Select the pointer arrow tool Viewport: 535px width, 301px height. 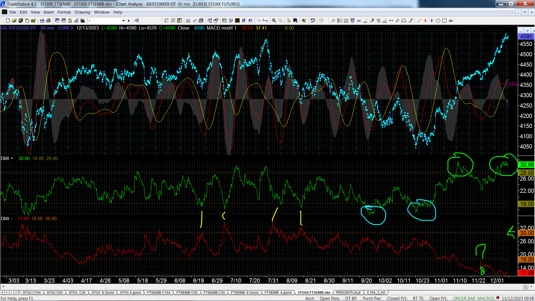pos(289,21)
